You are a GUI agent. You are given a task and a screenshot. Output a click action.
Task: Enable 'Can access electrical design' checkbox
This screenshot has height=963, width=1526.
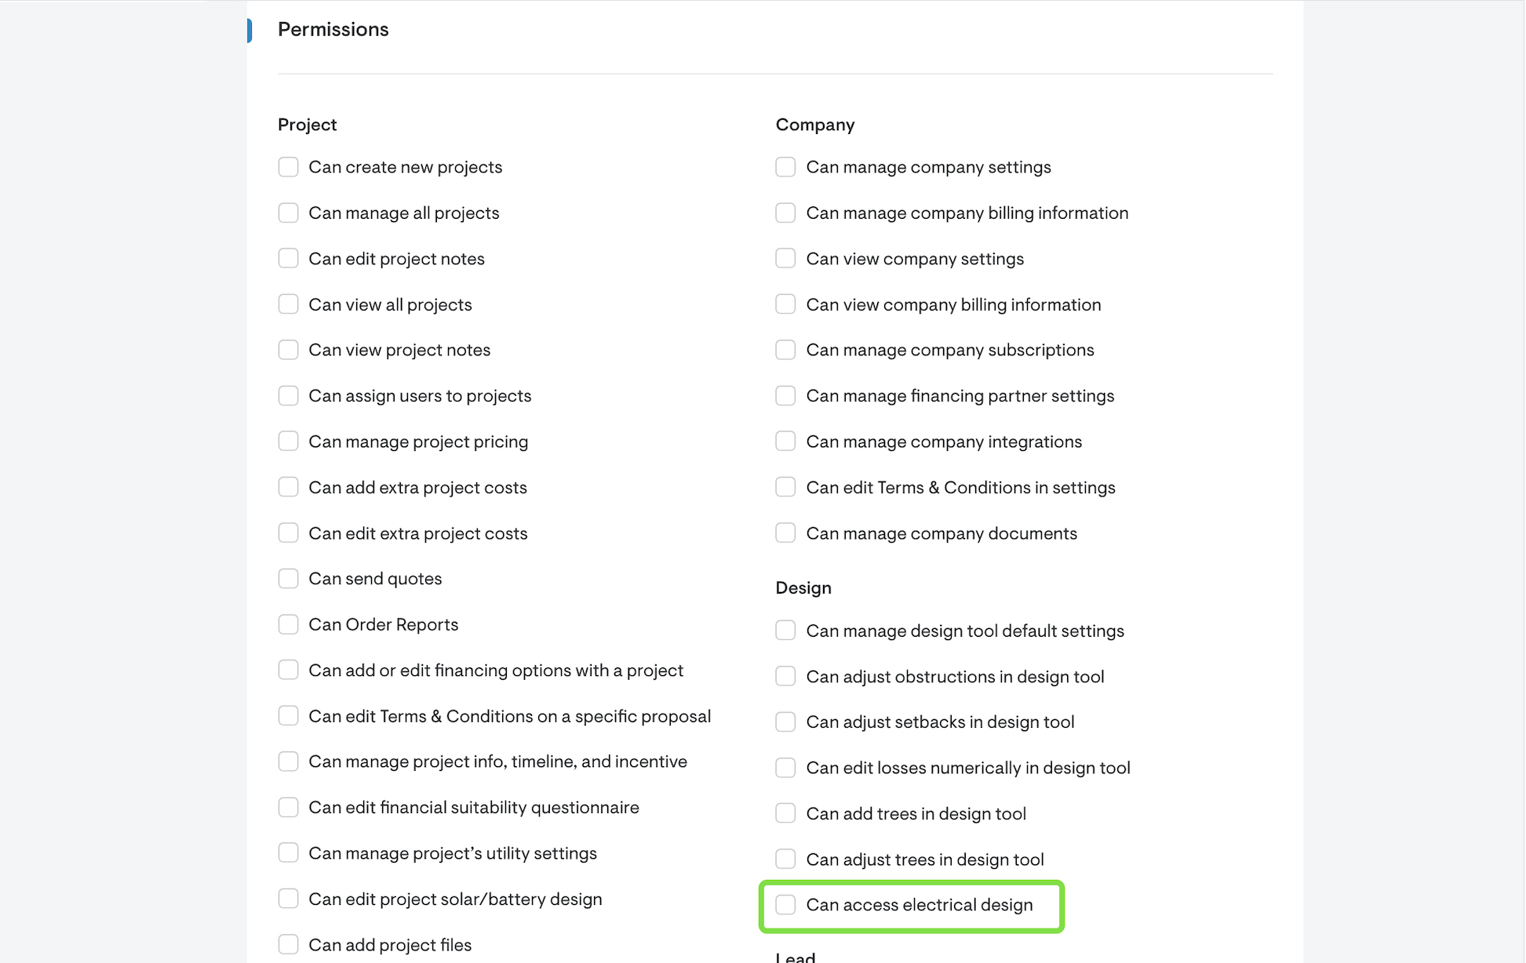click(x=785, y=905)
